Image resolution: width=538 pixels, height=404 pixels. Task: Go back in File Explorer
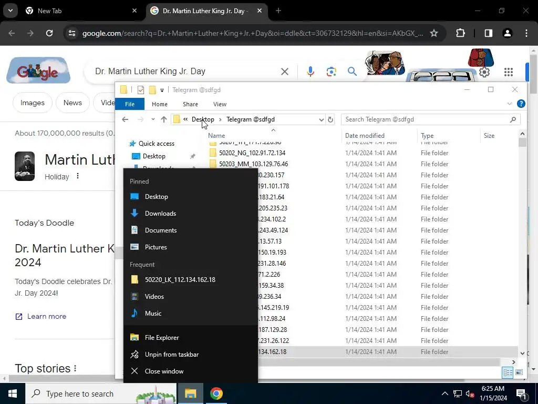(x=125, y=119)
